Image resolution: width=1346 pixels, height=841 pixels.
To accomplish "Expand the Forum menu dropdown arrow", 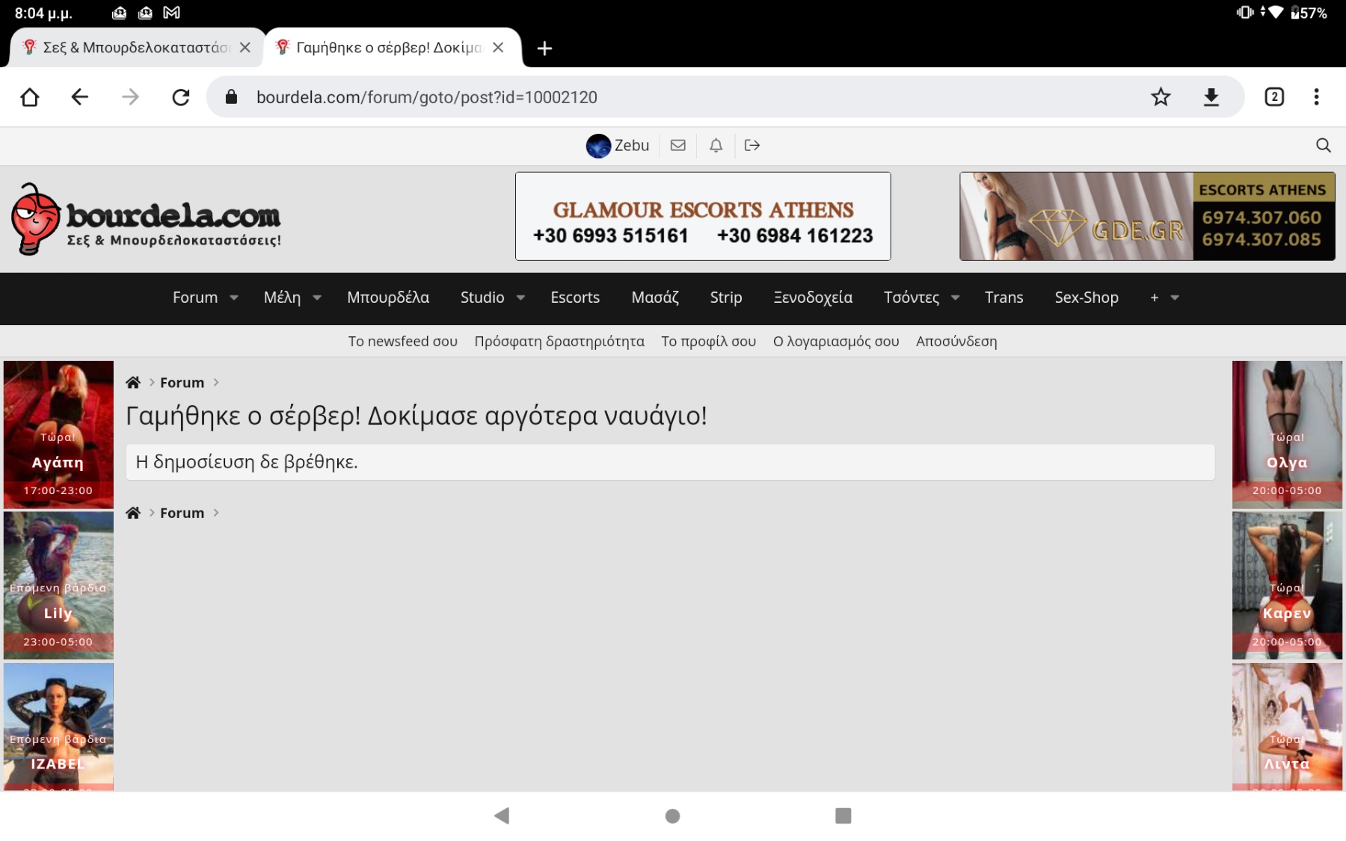I will click(x=234, y=298).
